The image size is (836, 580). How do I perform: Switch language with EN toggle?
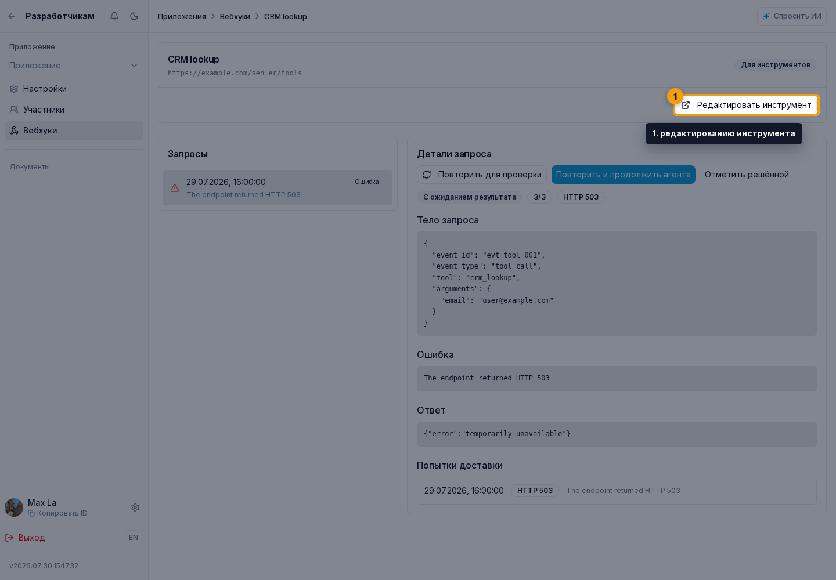(134, 538)
